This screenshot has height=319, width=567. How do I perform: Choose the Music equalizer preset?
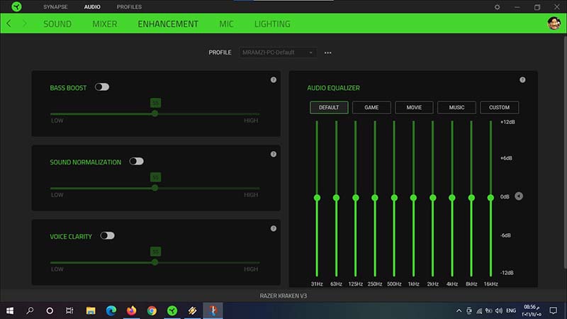[x=456, y=108]
